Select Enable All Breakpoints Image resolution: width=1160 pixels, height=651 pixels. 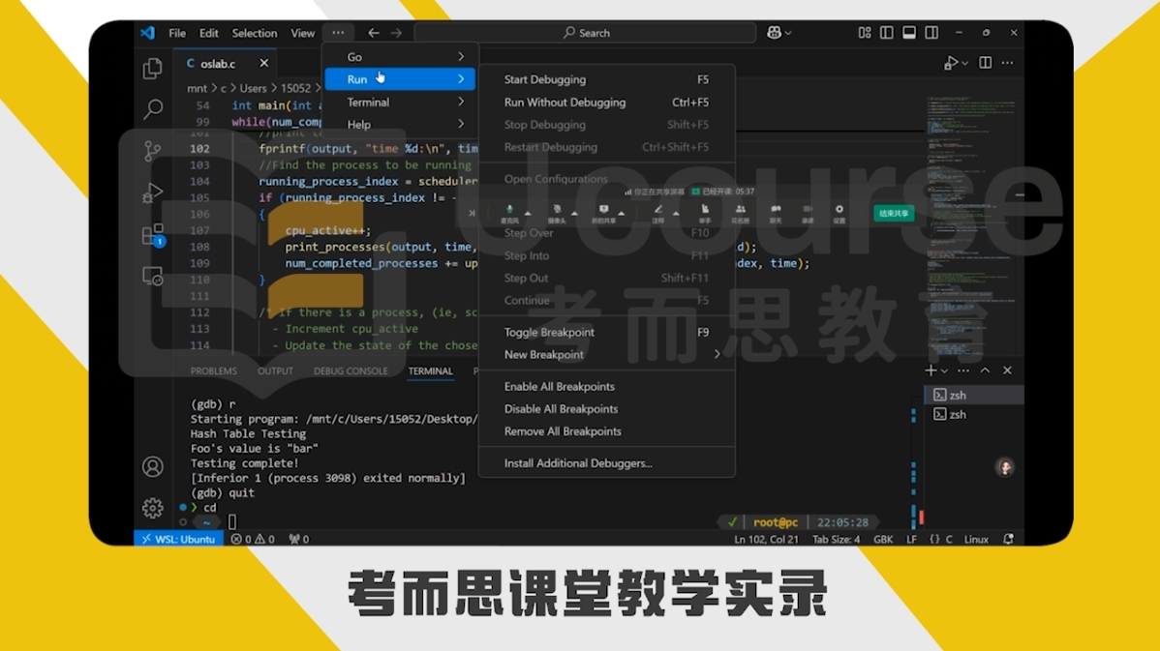pos(607,387)
